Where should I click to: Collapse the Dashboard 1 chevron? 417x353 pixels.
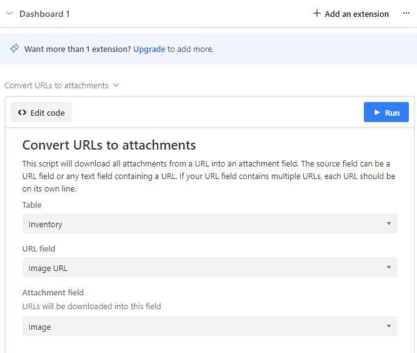click(9, 14)
